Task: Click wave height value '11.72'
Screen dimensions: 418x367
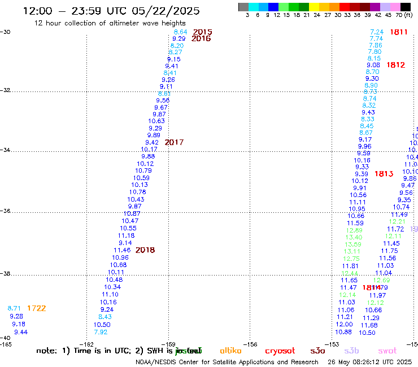Action: (395, 229)
